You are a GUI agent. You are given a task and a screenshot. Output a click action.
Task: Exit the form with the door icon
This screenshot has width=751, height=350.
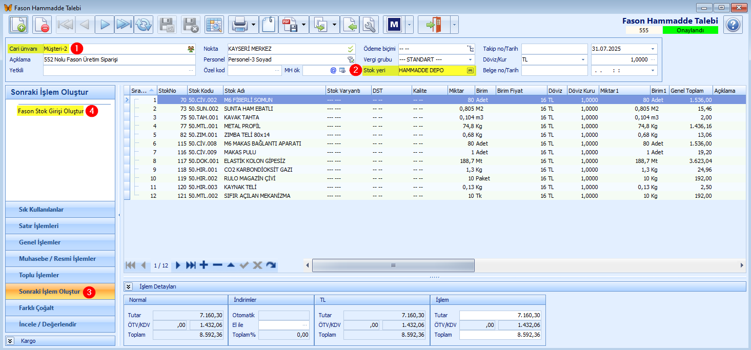coord(434,25)
